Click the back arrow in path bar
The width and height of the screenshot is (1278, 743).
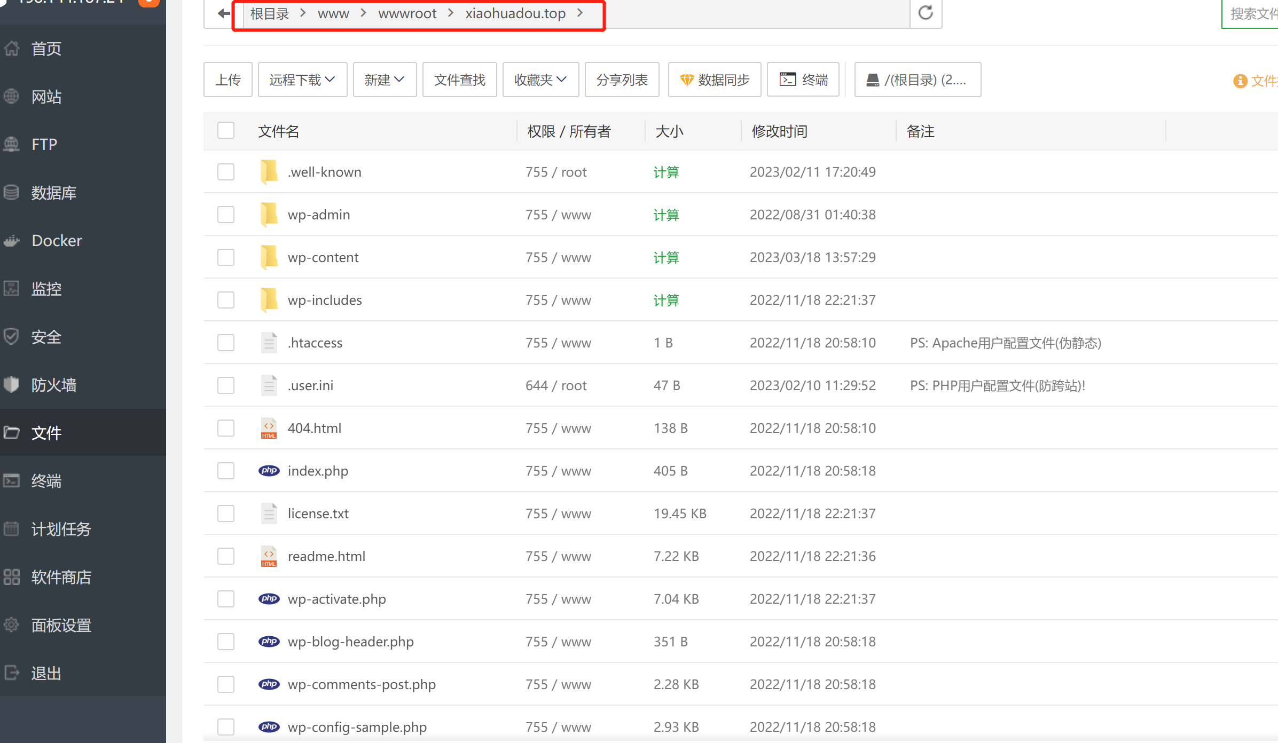(223, 13)
